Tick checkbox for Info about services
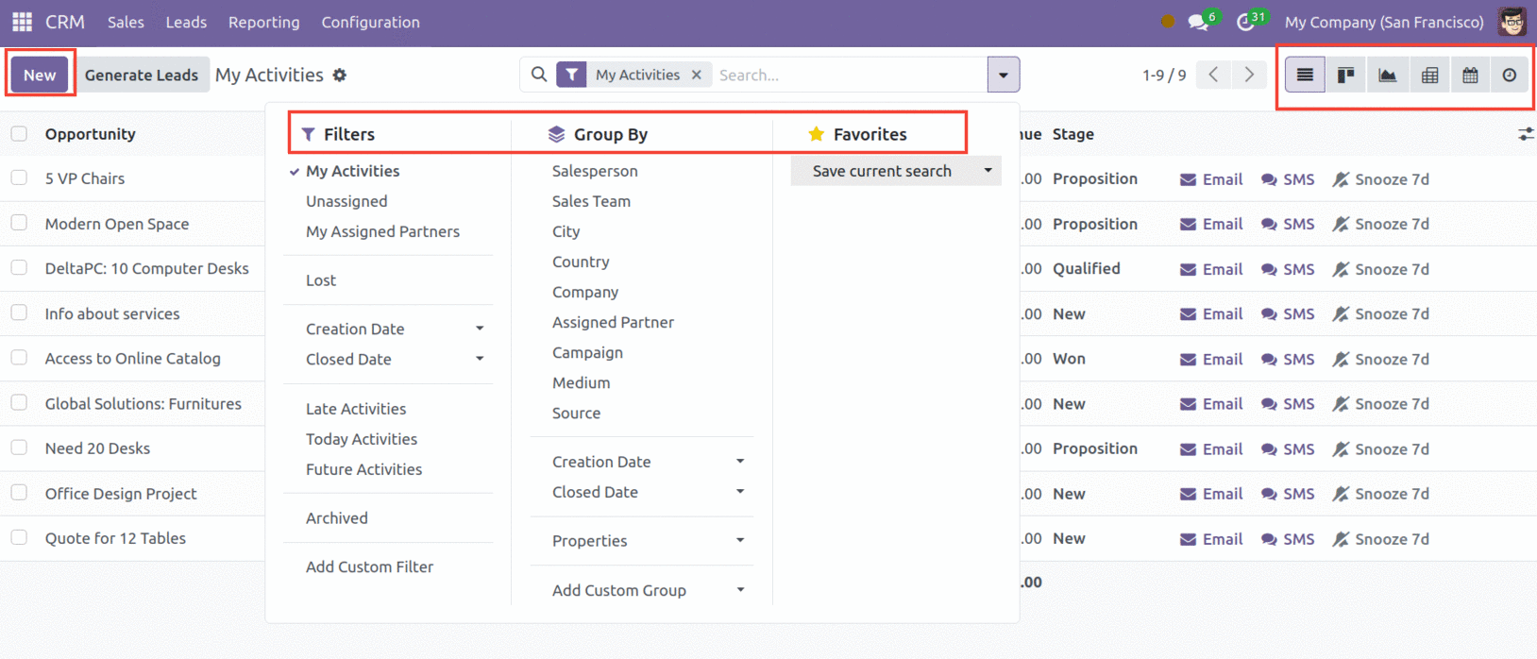The image size is (1537, 659). pyautogui.click(x=19, y=313)
